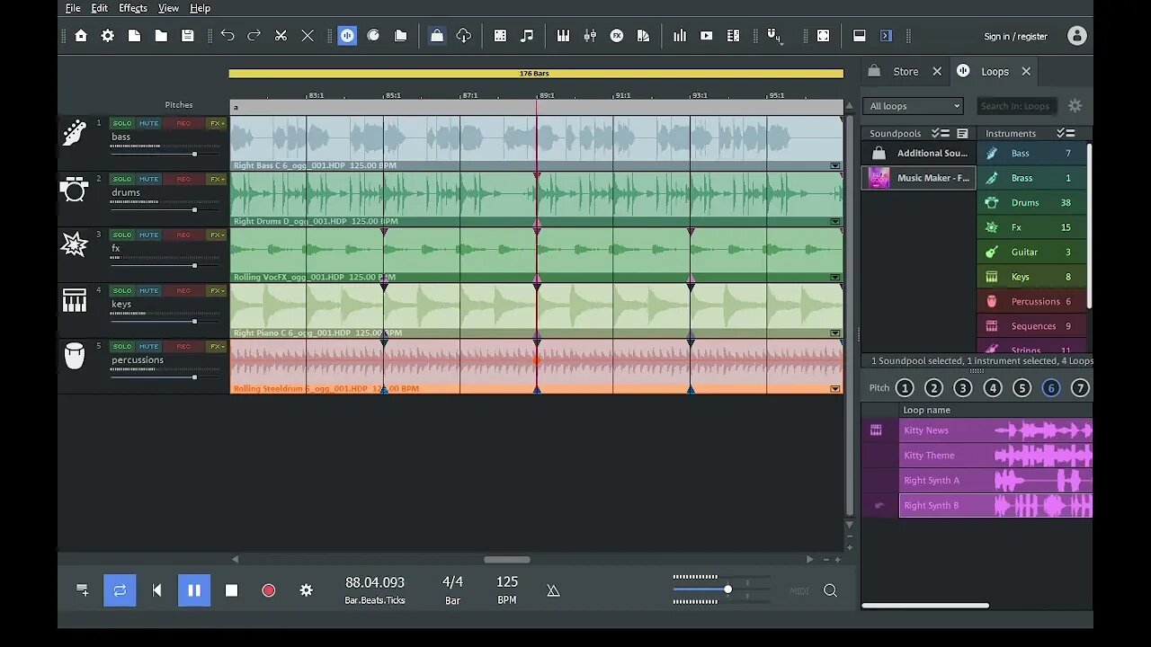Viewport: 1151px width, 647px height.
Task: Select the Drums instrument category
Action: click(1031, 203)
